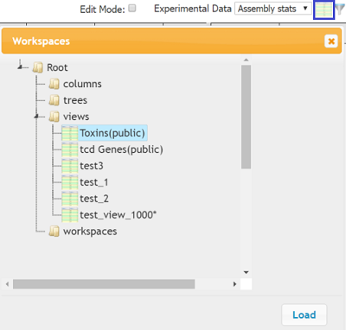346x330 pixels.
Task: Close the Workspaces dialog
Action: [331, 41]
